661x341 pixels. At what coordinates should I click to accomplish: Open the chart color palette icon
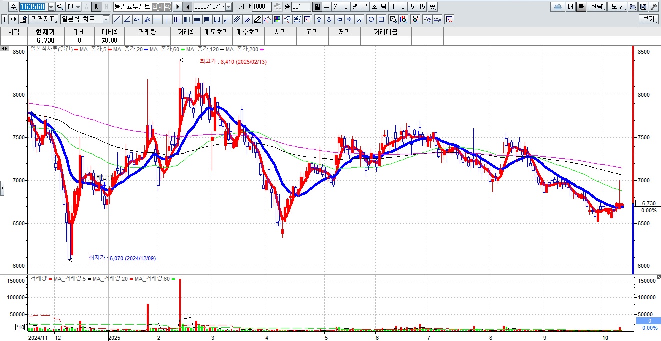tap(277, 19)
